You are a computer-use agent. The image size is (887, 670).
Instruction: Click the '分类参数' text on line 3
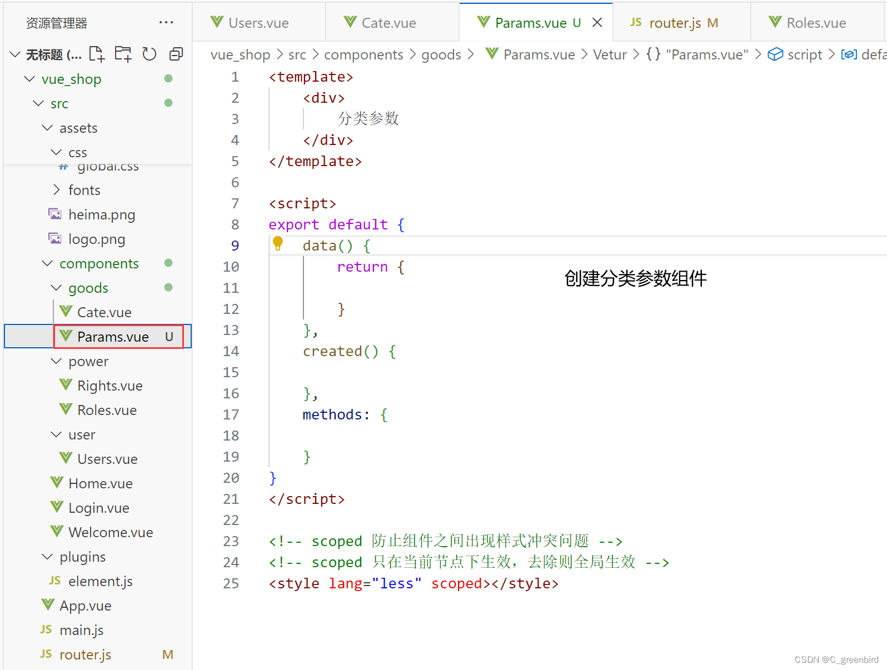368,118
